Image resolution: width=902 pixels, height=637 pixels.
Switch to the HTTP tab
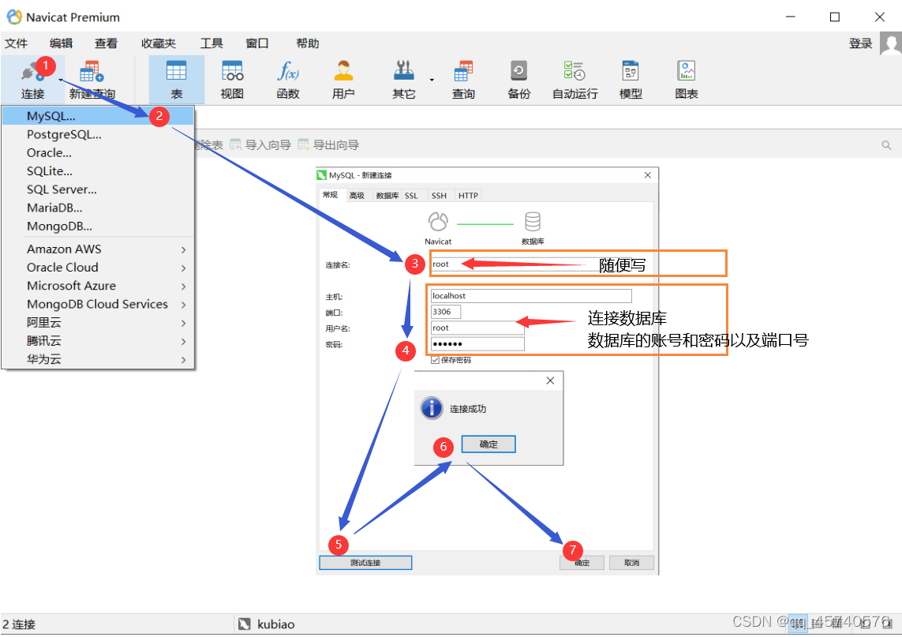click(468, 196)
